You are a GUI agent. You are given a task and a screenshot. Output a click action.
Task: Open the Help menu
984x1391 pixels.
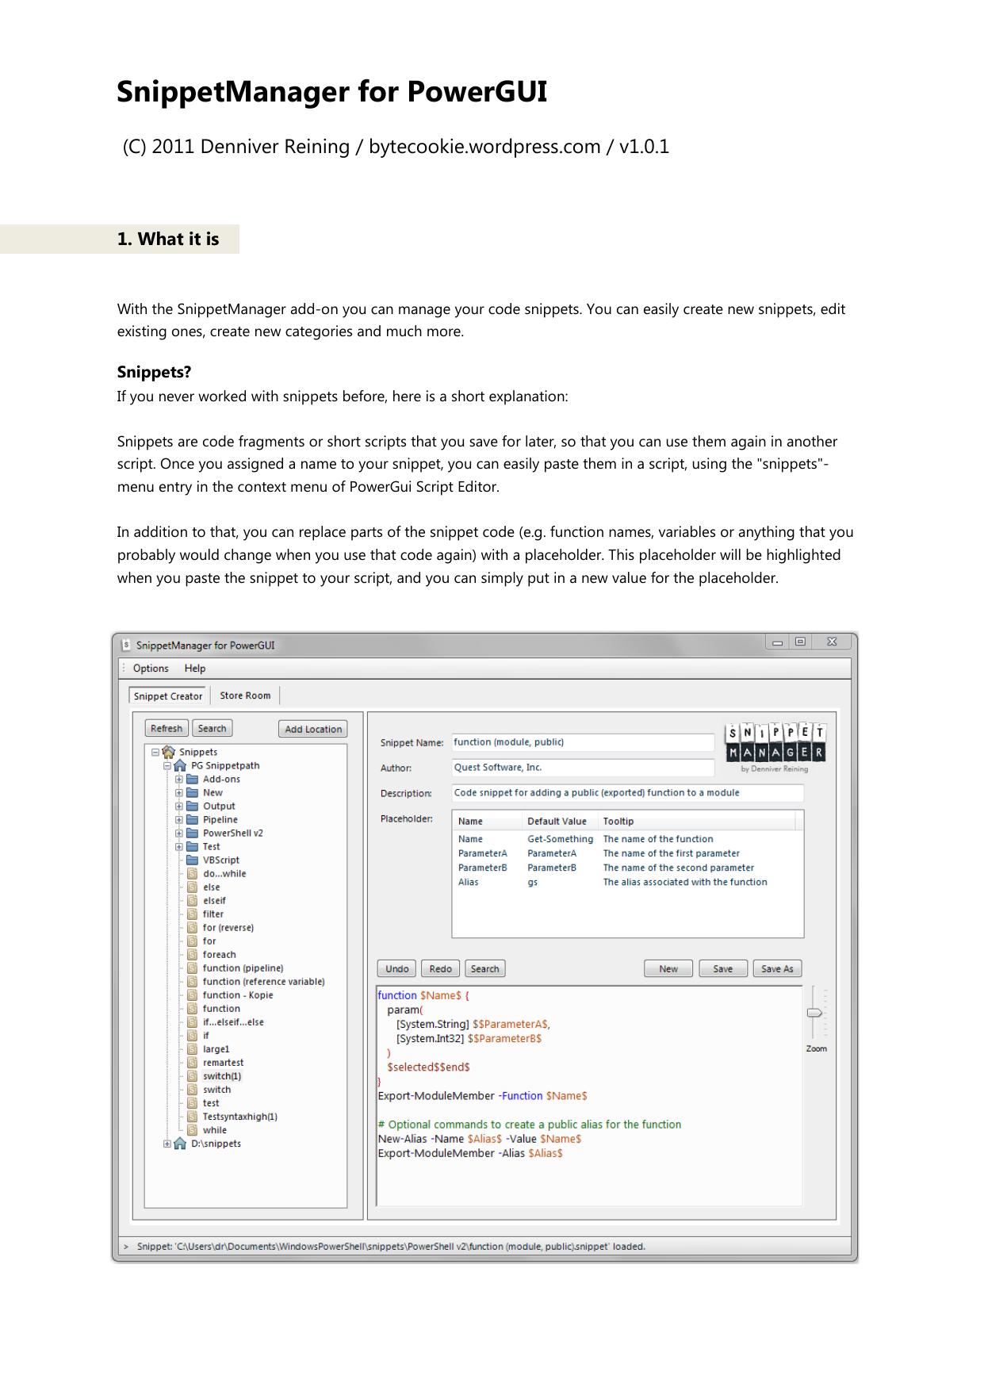click(195, 669)
